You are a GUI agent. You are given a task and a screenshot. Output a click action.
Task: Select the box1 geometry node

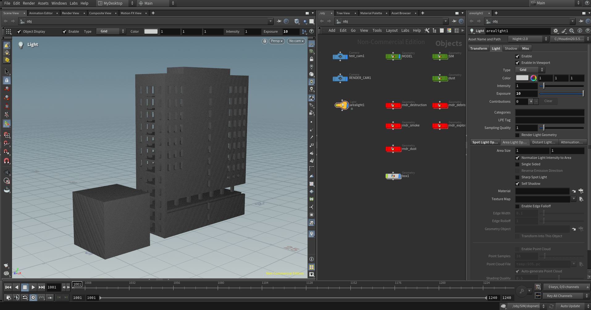coord(393,176)
